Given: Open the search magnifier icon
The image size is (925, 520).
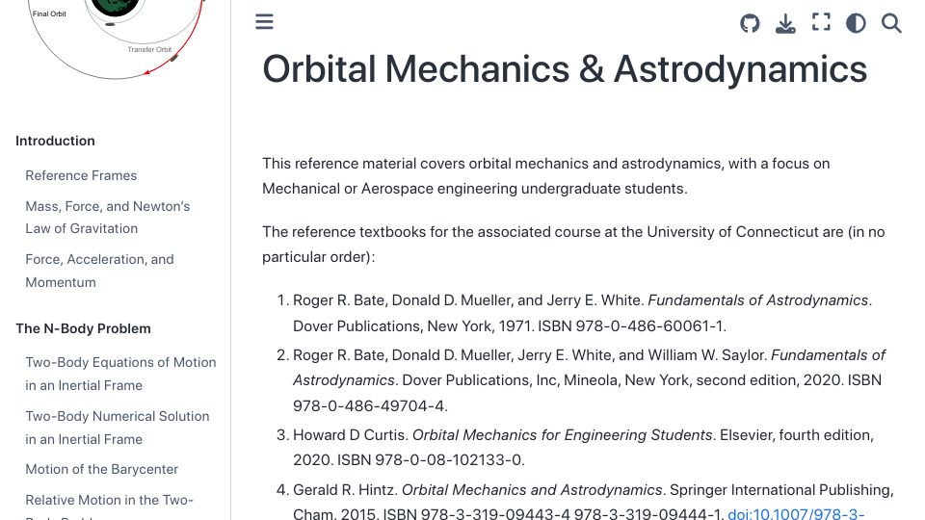Looking at the screenshot, I should [x=891, y=23].
